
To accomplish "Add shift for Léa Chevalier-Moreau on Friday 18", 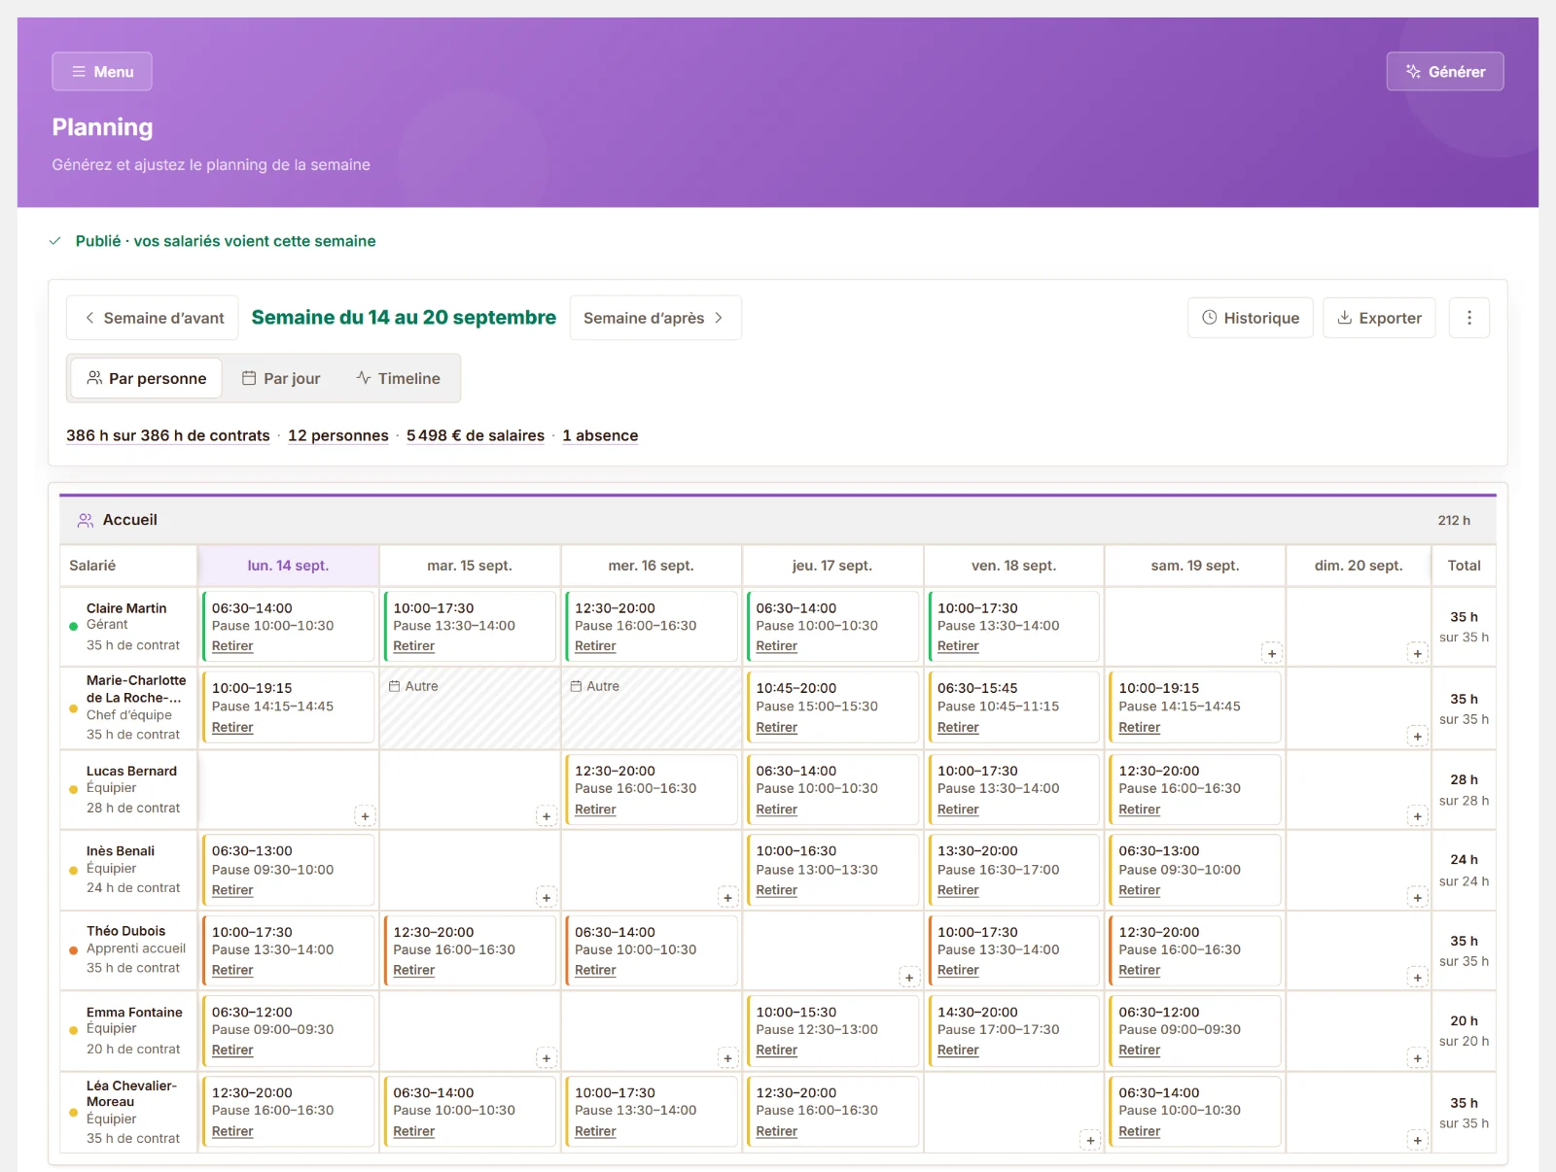I will pyautogui.click(x=1090, y=1140).
